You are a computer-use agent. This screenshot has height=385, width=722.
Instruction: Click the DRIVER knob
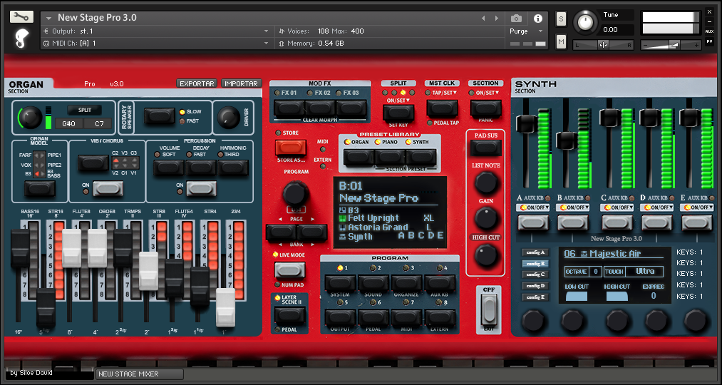(x=229, y=118)
